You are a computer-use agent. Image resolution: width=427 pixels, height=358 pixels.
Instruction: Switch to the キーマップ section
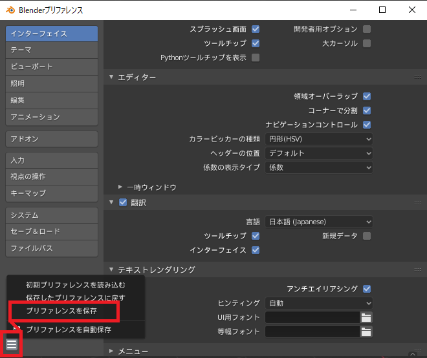click(x=52, y=193)
